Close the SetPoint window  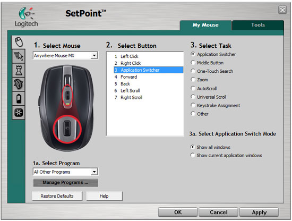[x=282, y=10]
